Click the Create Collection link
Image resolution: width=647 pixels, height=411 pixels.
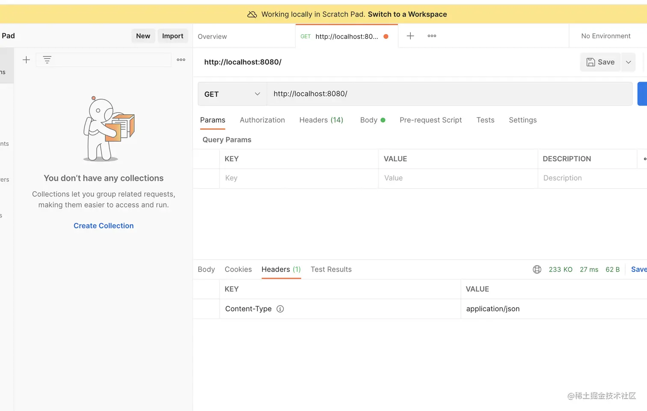pyautogui.click(x=104, y=226)
